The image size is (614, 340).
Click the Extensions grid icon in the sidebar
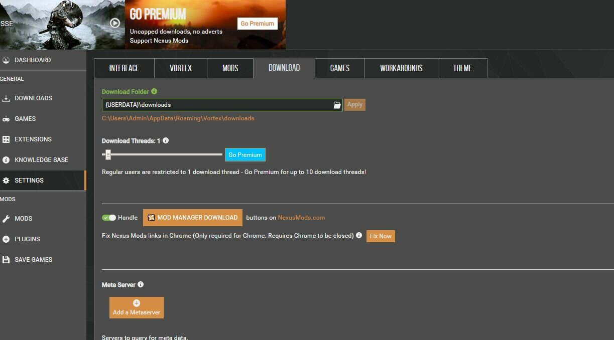(6, 139)
